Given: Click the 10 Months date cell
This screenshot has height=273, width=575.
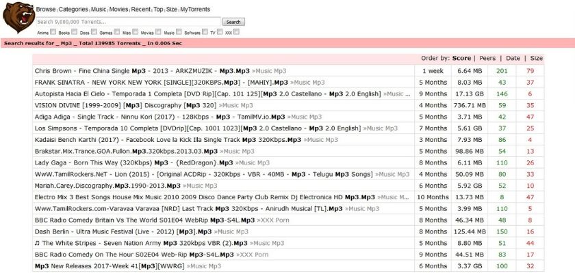Looking at the screenshot, I should [x=433, y=197].
